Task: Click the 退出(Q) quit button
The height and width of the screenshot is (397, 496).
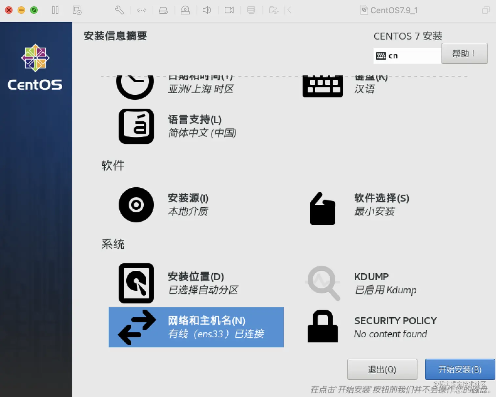Action: pyautogui.click(x=382, y=369)
